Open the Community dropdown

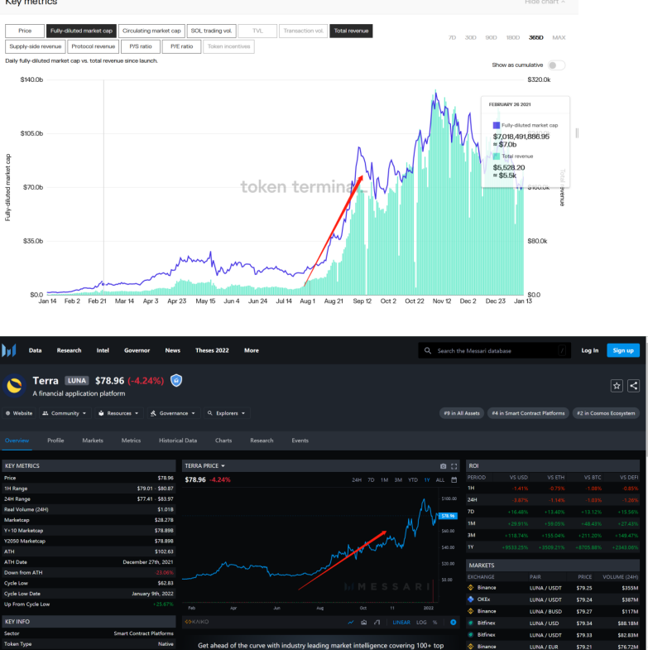pos(65,413)
